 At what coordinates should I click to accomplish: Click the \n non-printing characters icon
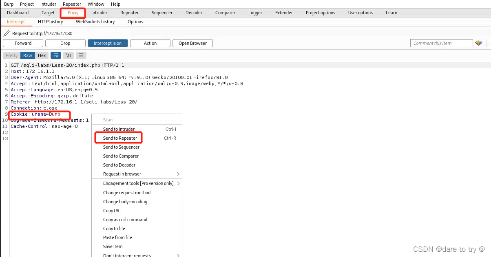pos(69,55)
